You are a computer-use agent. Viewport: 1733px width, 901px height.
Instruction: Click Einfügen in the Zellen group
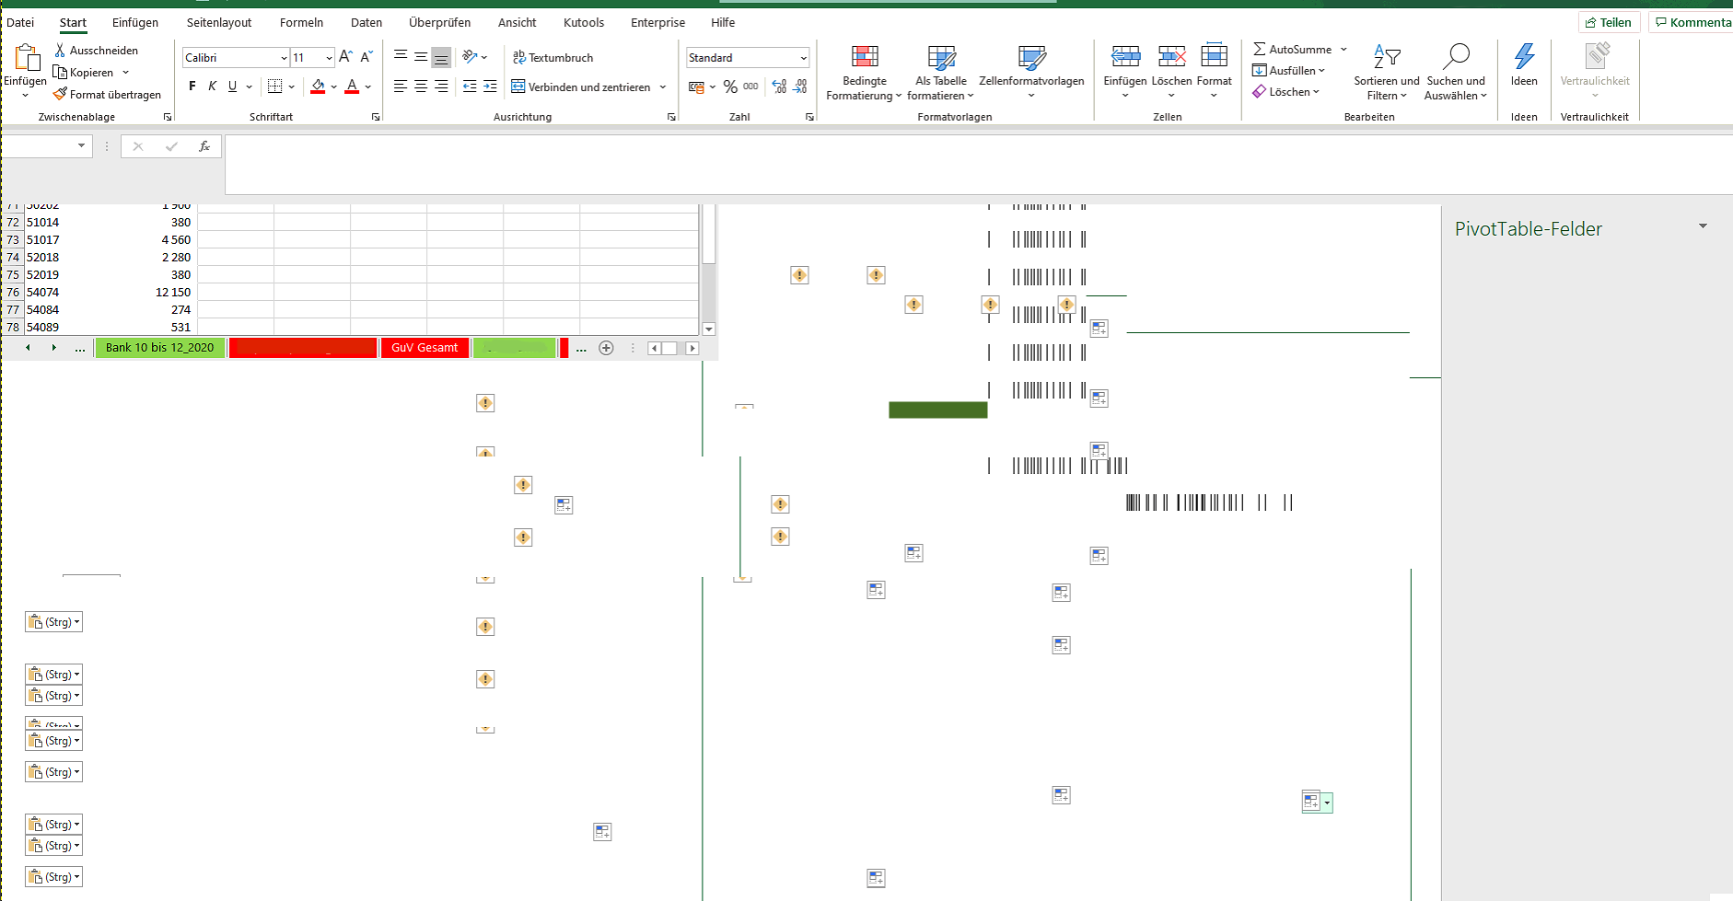[x=1125, y=72]
